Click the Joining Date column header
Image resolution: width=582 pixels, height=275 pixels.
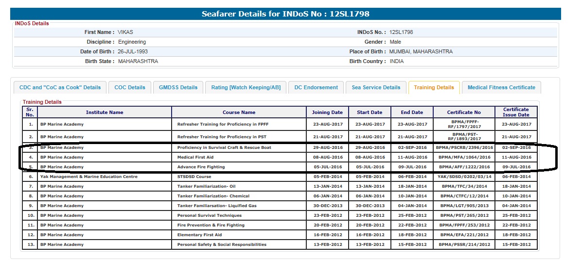(x=327, y=113)
